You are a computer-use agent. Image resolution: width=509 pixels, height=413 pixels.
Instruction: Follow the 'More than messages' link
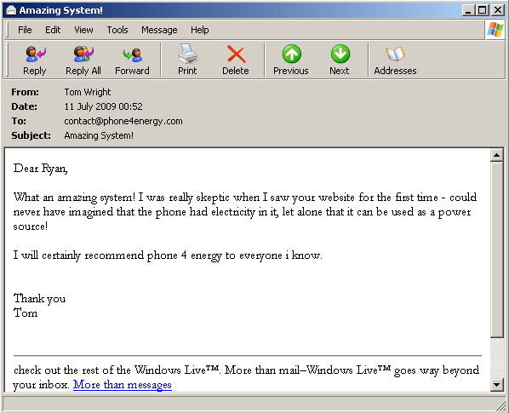pyautogui.click(x=123, y=385)
